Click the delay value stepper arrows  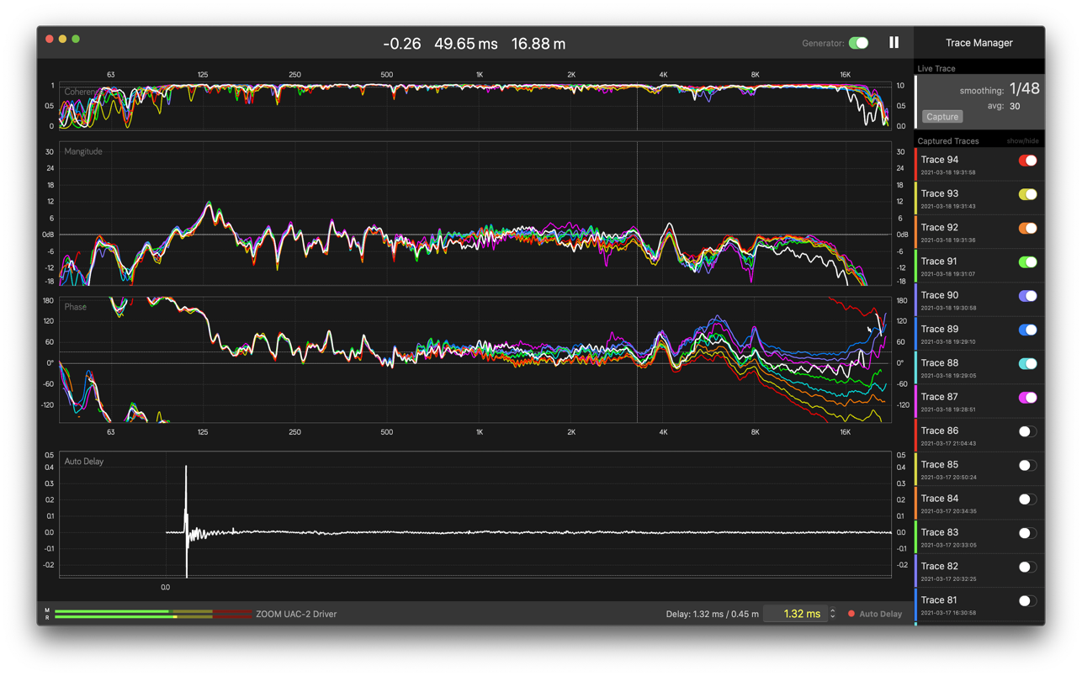833,614
